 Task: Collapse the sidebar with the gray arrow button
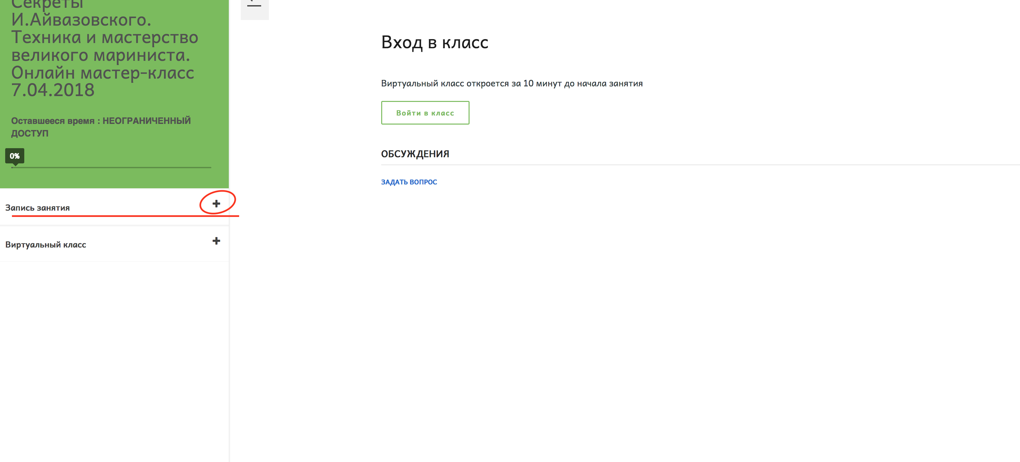[x=255, y=8]
